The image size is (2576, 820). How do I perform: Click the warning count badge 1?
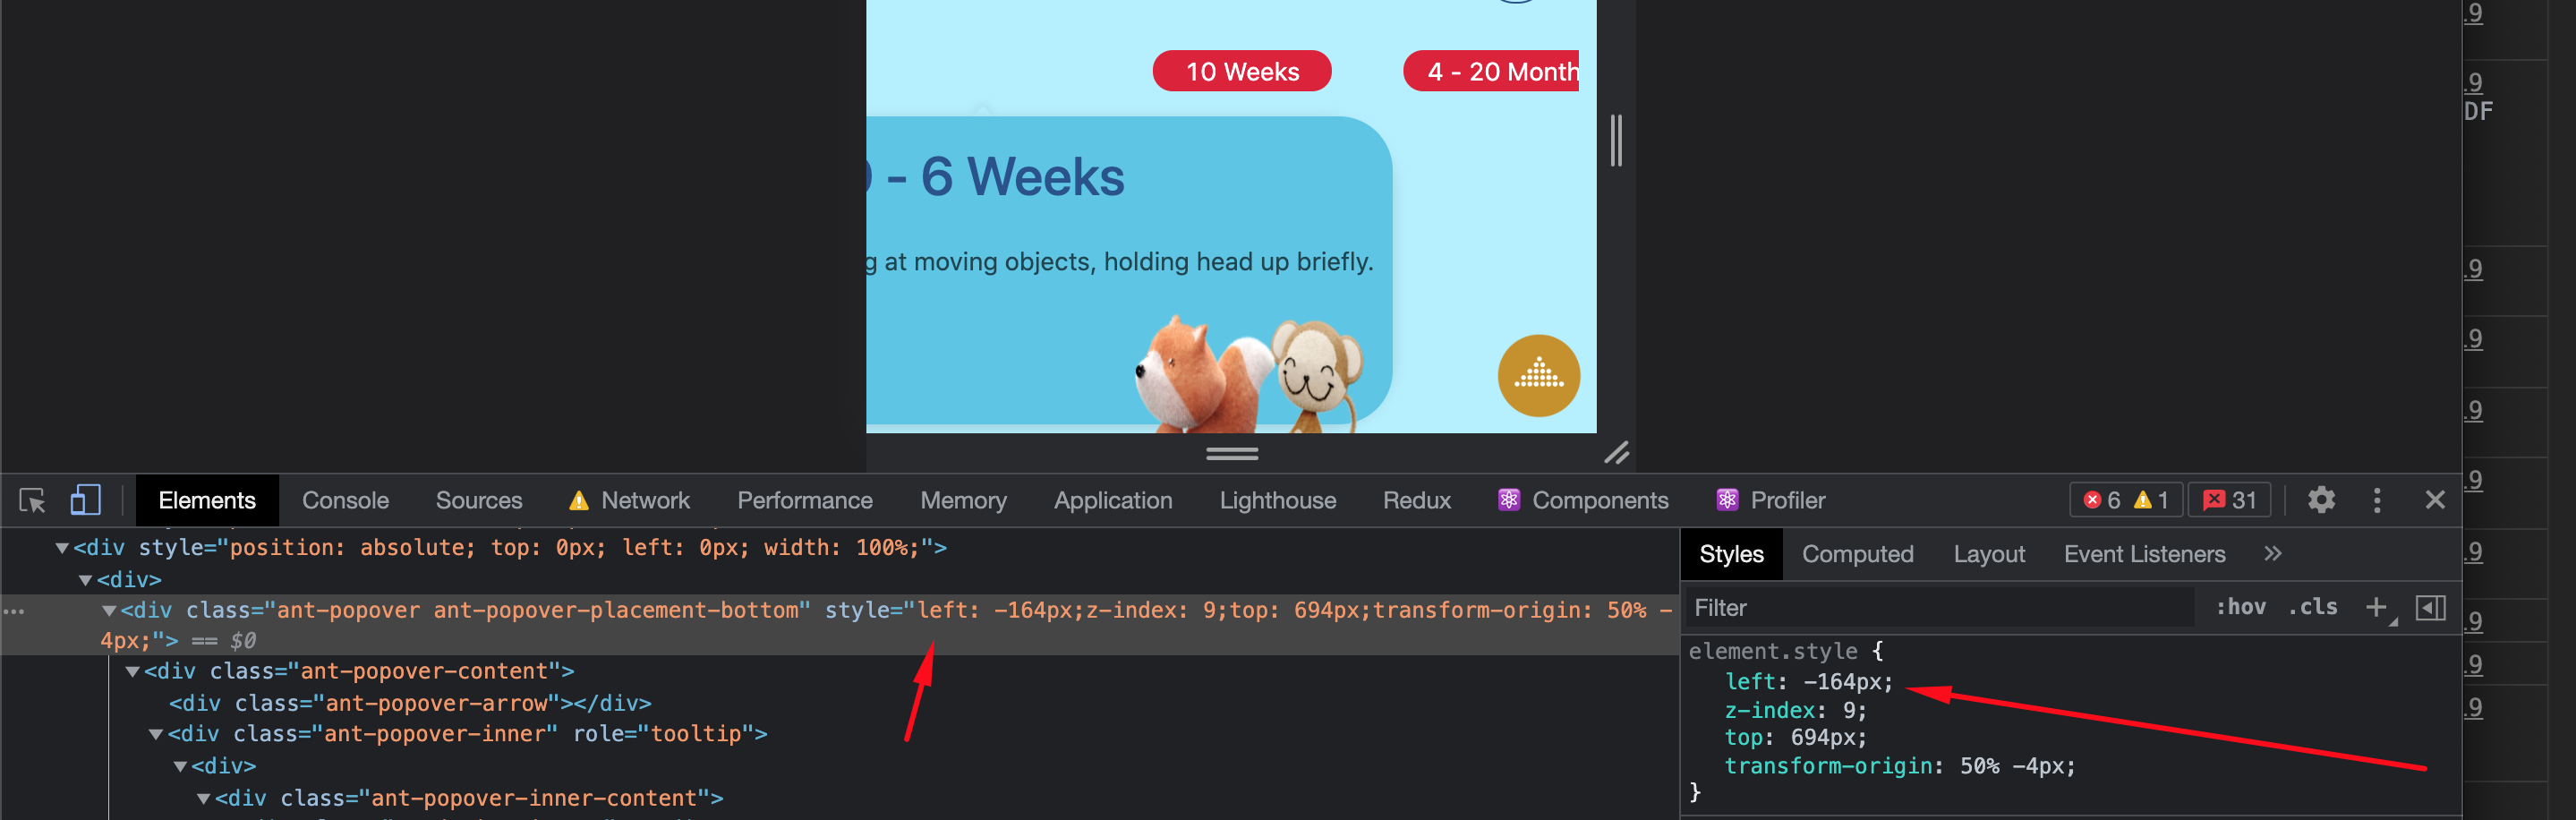(x=2151, y=500)
